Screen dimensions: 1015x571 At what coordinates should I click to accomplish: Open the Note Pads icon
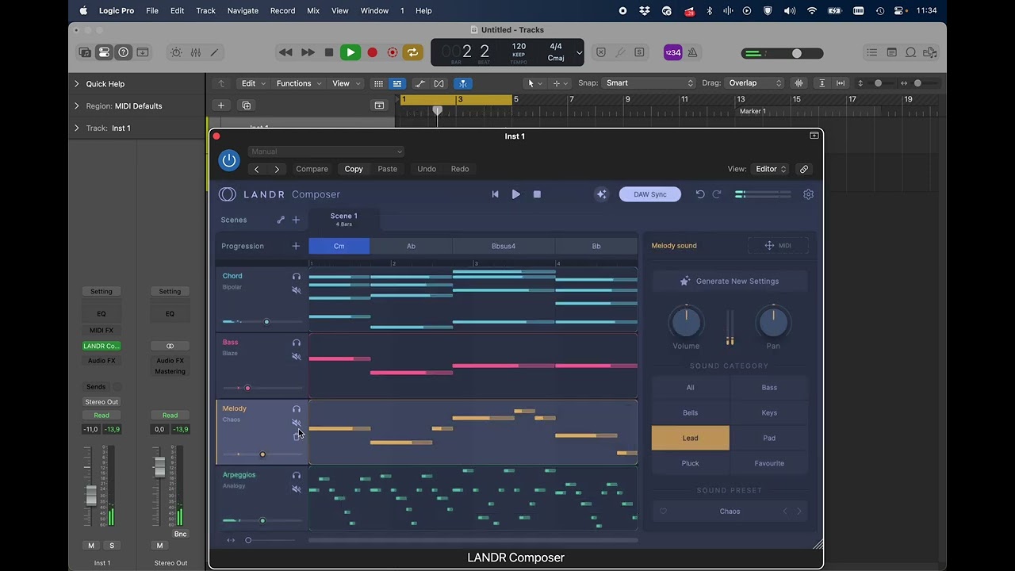click(x=891, y=52)
